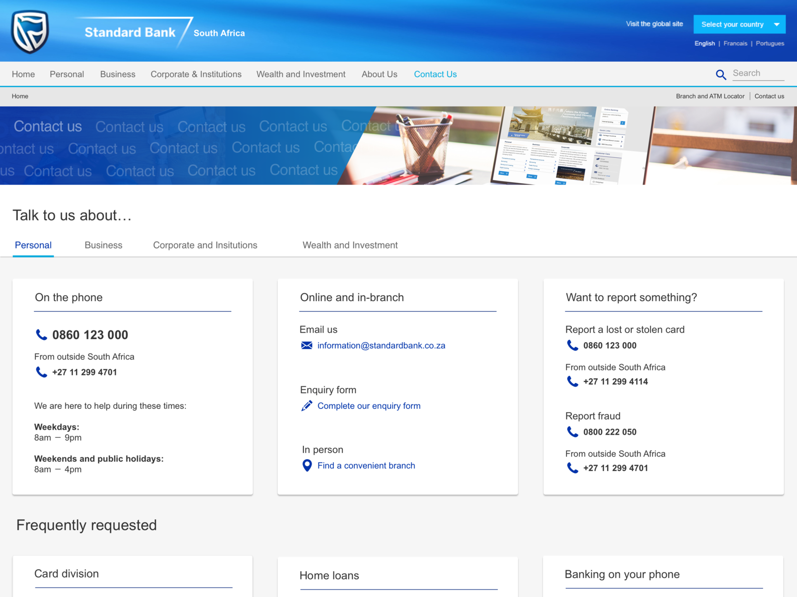Open the Wealth and Investment tab
This screenshot has width=797, height=597.
(350, 245)
